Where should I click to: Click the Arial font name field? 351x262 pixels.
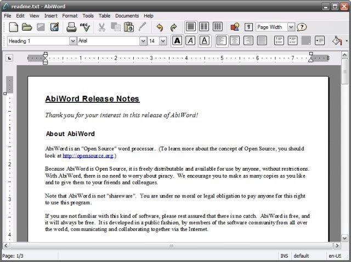pos(109,41)
